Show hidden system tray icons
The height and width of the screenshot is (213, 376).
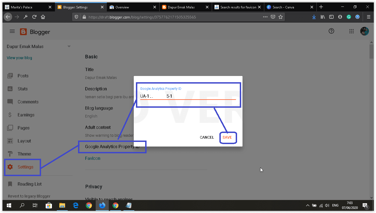[x=307, y=206]
